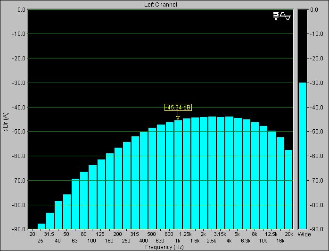Click the '-40.0' label on left axis
Viewport: 329px width, 251px height.
coord(18,107)
